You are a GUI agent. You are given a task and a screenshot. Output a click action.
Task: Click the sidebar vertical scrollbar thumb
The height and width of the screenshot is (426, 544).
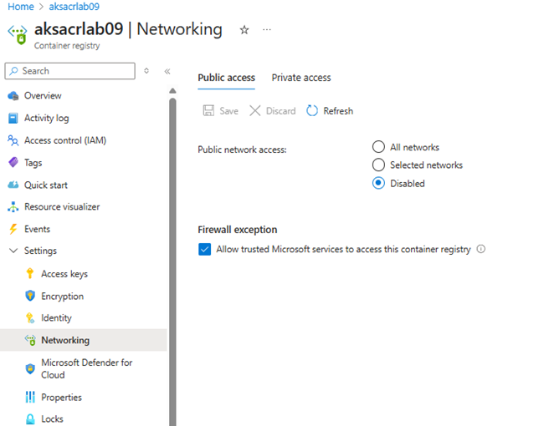(172, 261)
